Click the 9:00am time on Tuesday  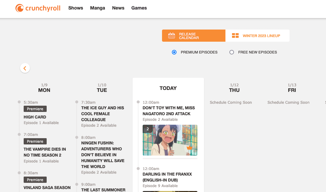(x=88, y=184)
